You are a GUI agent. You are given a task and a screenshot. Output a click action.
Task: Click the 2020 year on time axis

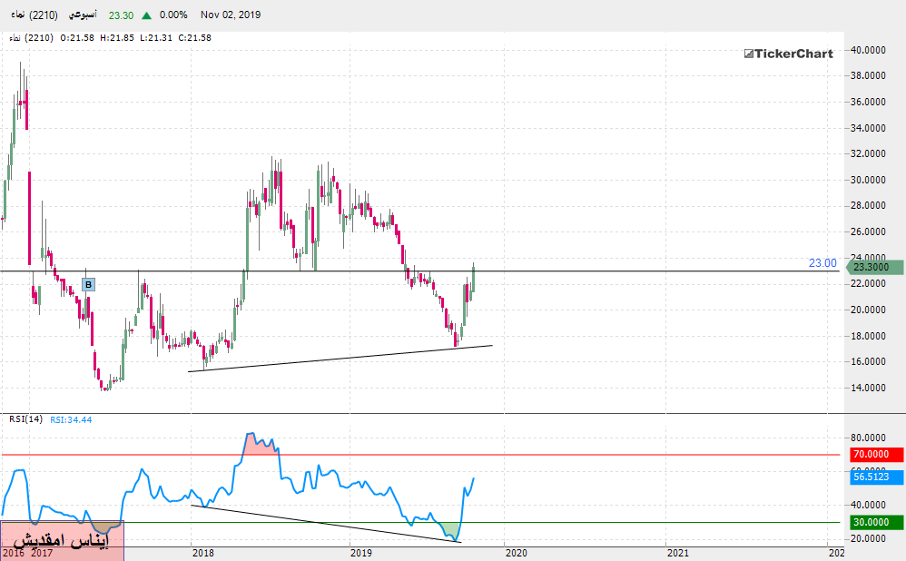(514, 552)
